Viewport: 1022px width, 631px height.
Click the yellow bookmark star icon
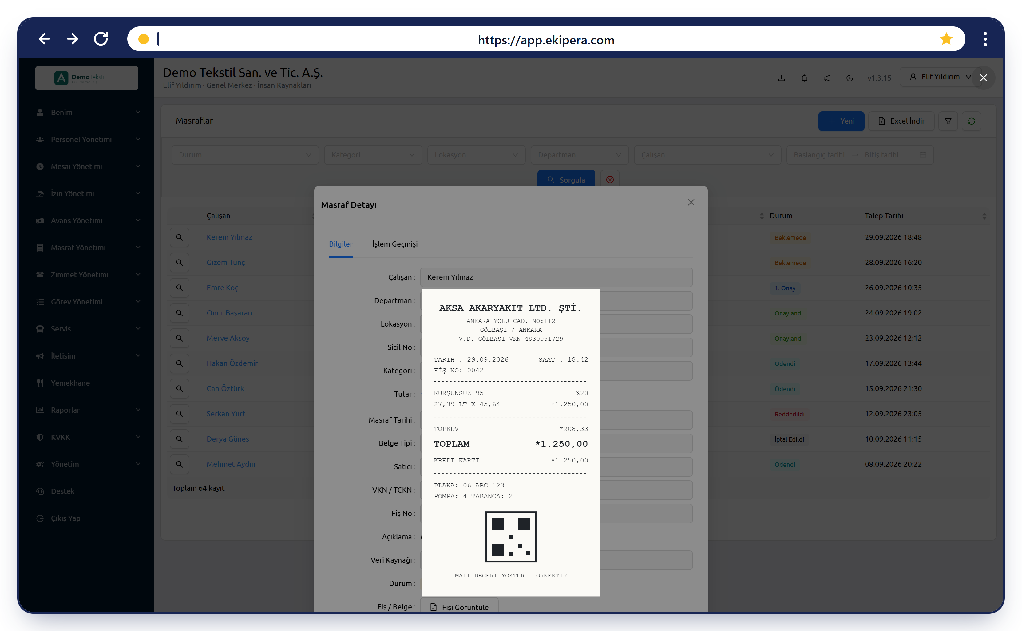(x=946, y=39)
